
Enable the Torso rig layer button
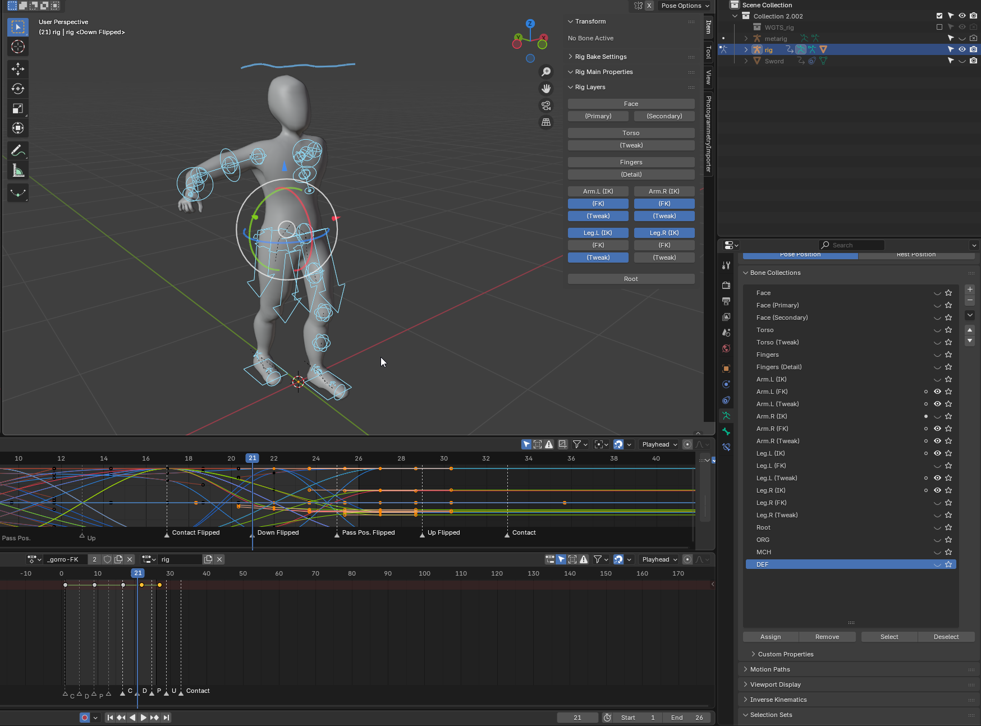[x=631, y=133]
